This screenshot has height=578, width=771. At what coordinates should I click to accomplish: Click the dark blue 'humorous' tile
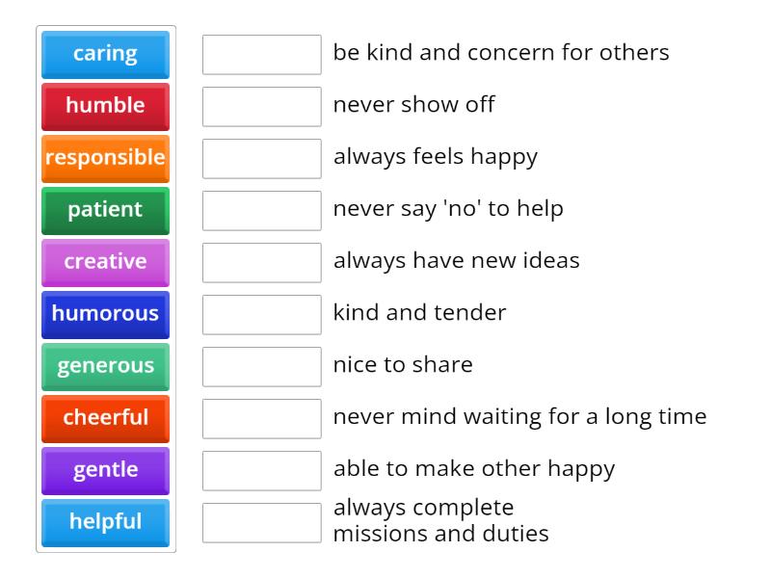(x=105, y=314)
